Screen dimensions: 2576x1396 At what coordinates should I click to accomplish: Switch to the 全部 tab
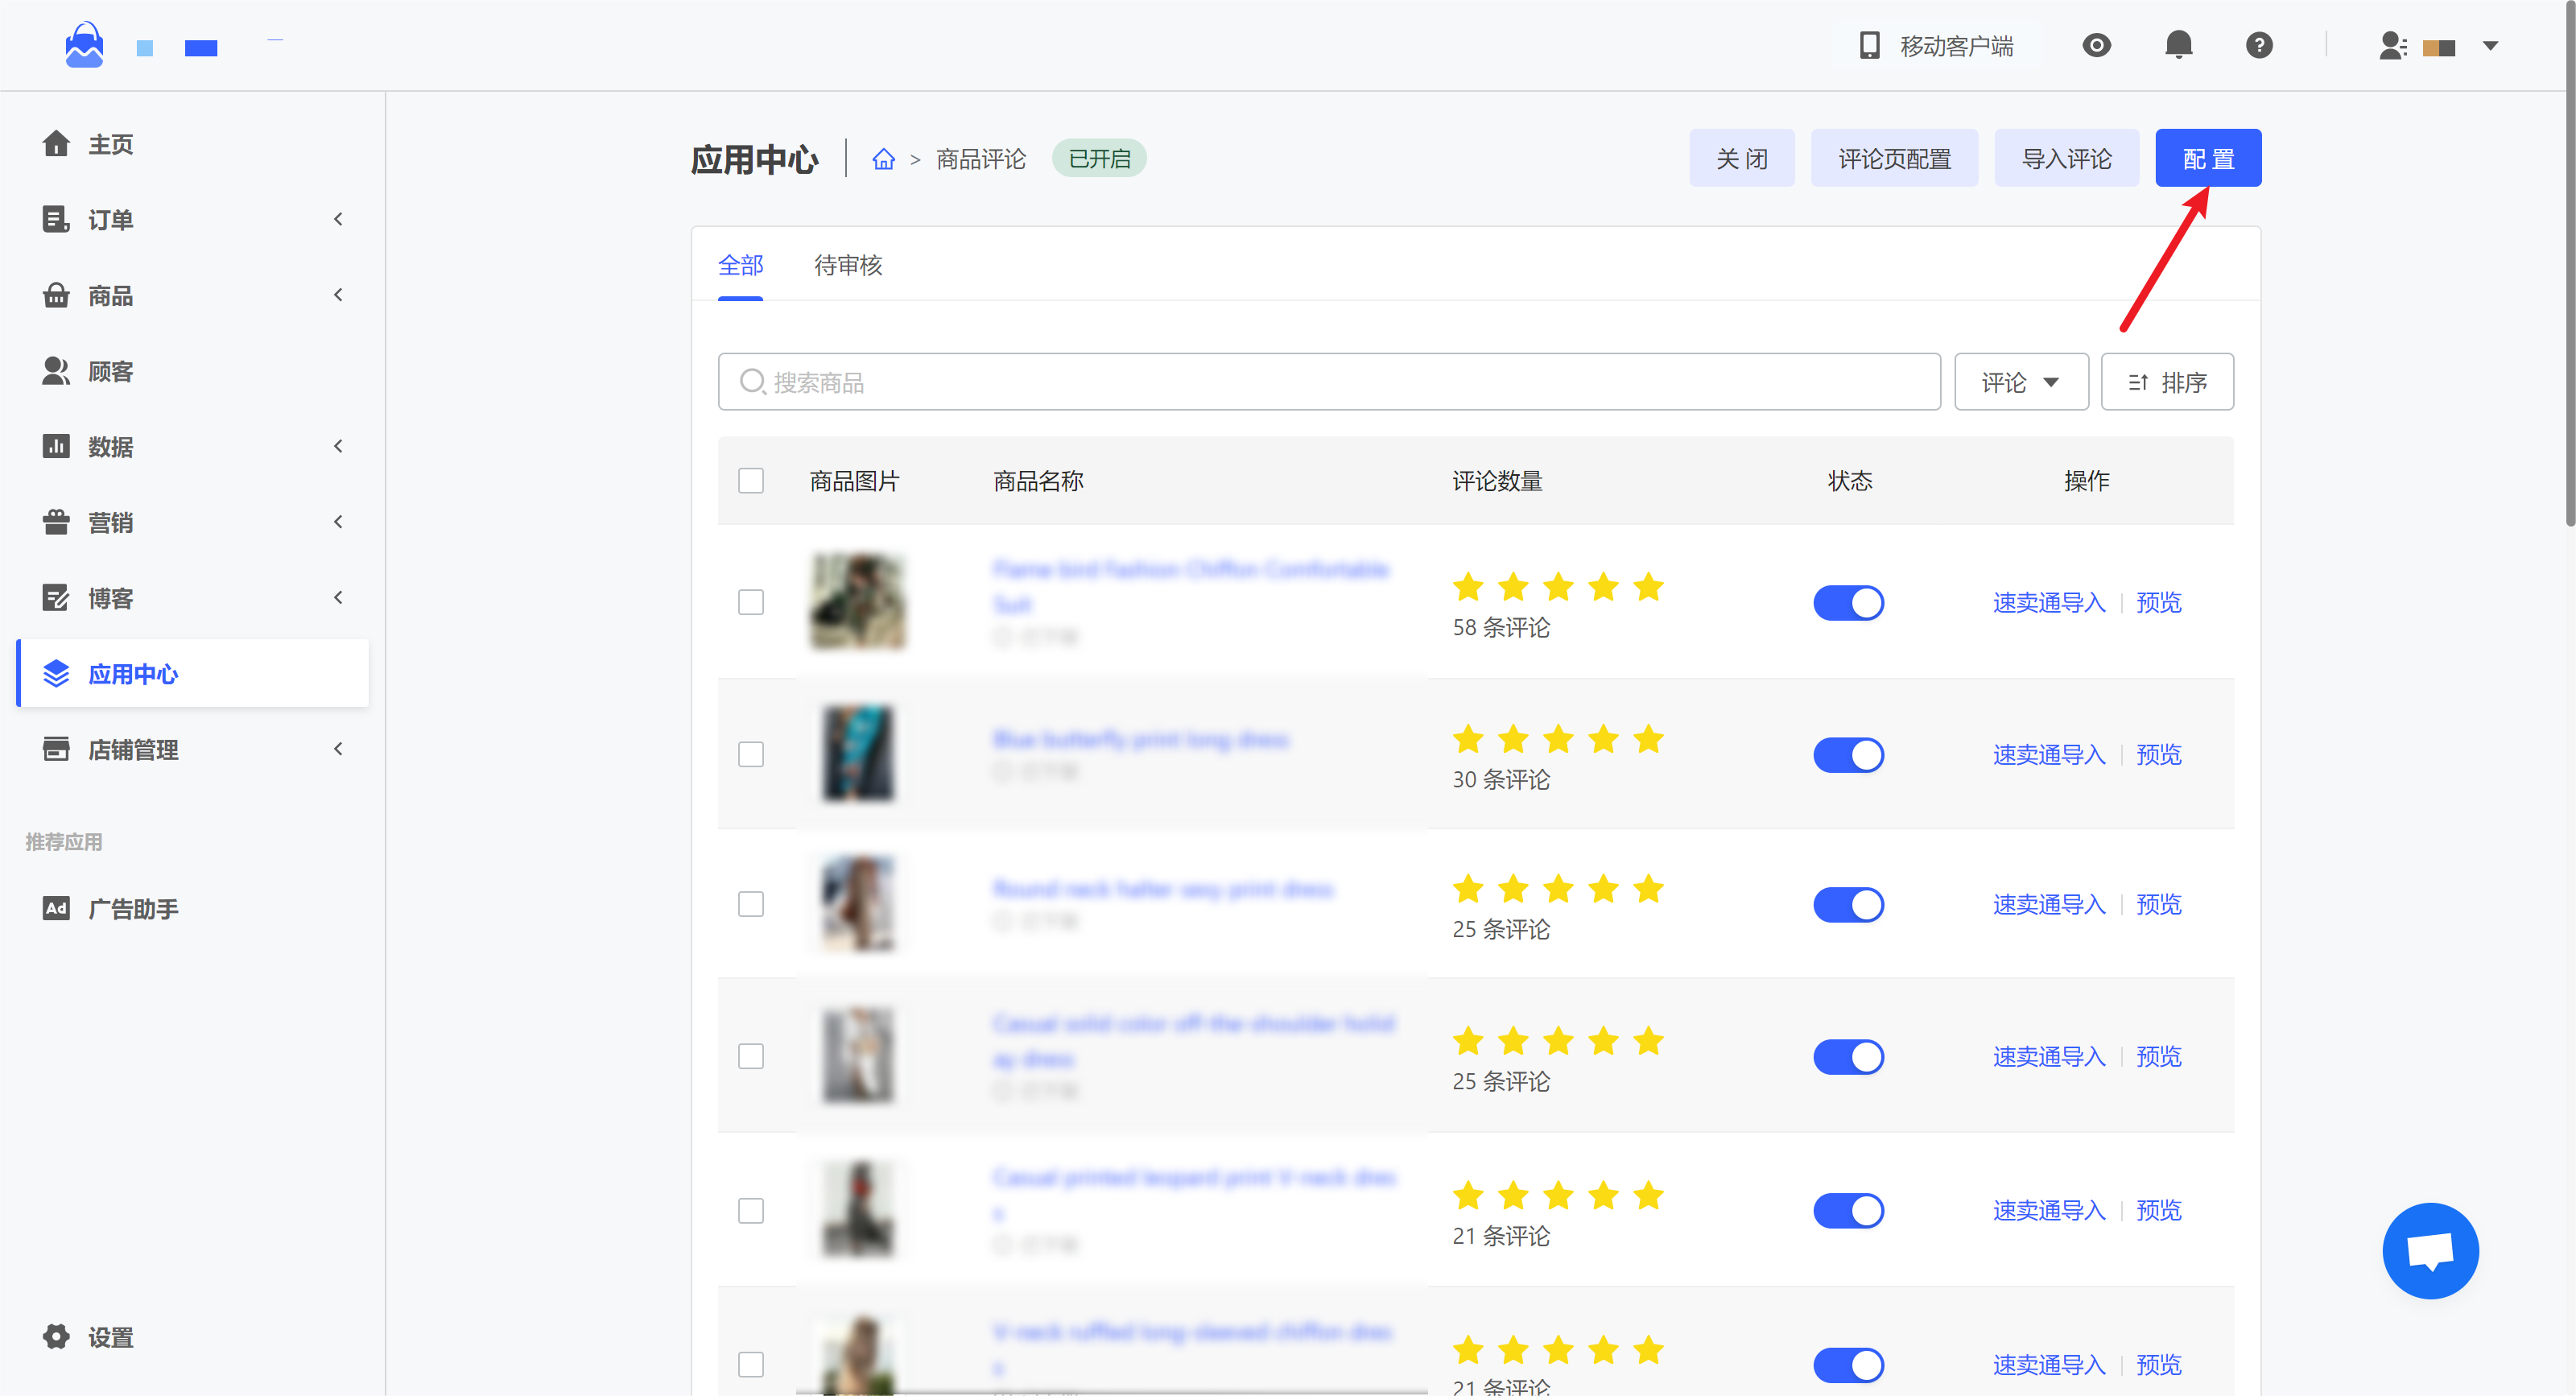[x=740, y=266]
